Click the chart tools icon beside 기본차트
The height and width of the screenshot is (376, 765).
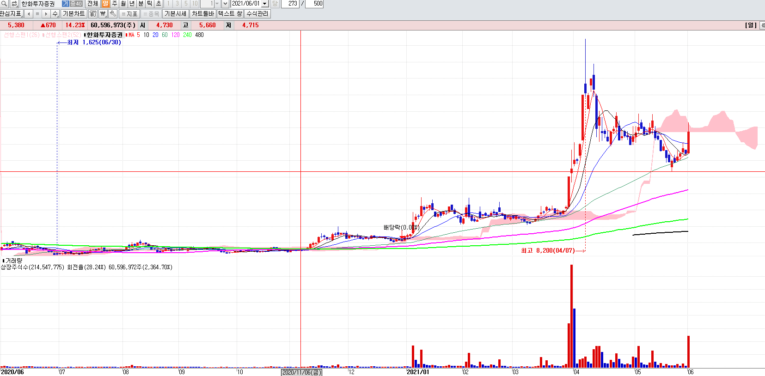coord(93,14)
